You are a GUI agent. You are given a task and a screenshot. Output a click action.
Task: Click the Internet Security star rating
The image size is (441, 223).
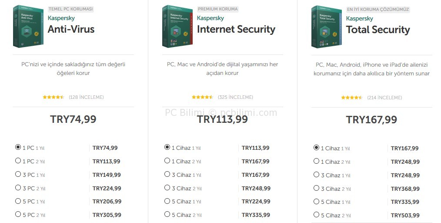tap(203, 97)
